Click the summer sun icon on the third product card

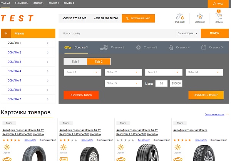(x=121, y=147)
